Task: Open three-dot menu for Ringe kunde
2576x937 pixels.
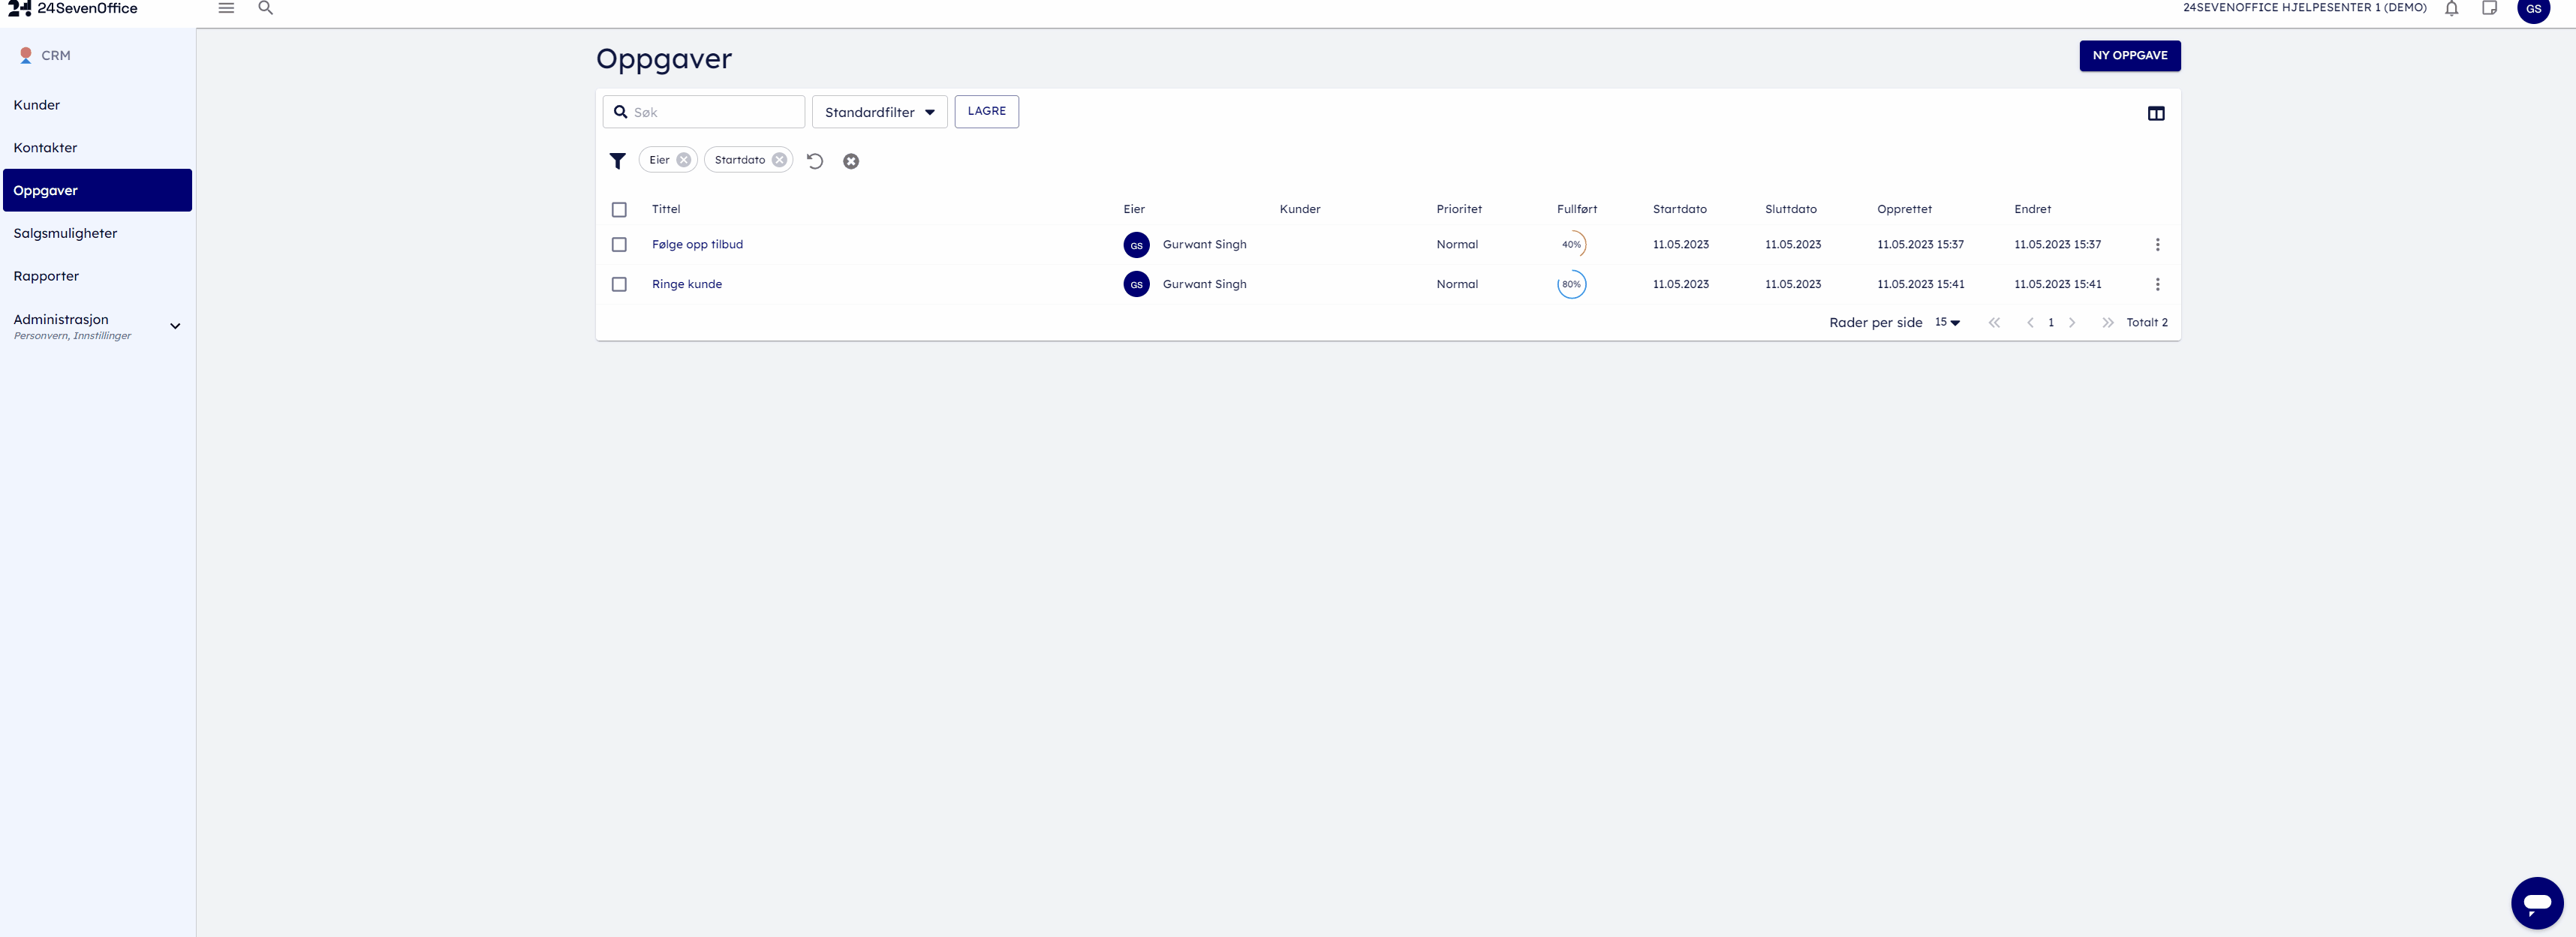Action: pyautogui.click(x=2157, y=285)
